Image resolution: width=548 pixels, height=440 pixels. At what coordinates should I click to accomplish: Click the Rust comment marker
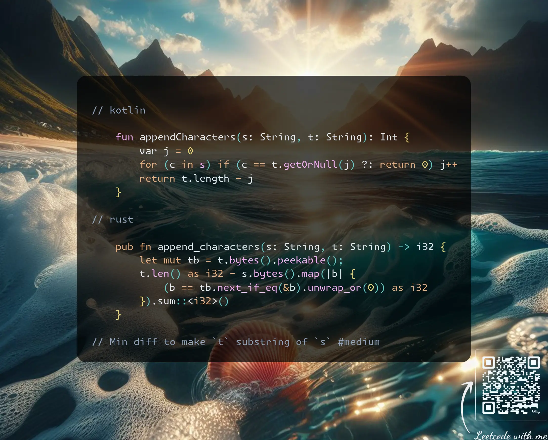tap(98, 219)
